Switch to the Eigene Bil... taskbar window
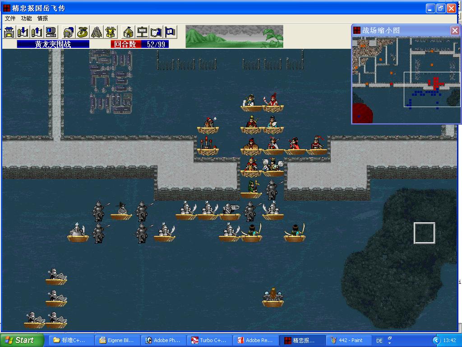This screenshot has width=462, height=347. click(x=117, y=340)
